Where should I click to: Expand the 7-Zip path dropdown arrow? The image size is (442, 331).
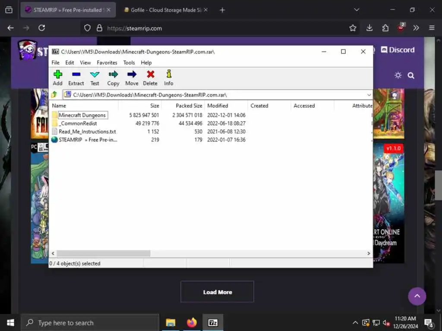tap(369, 95)
